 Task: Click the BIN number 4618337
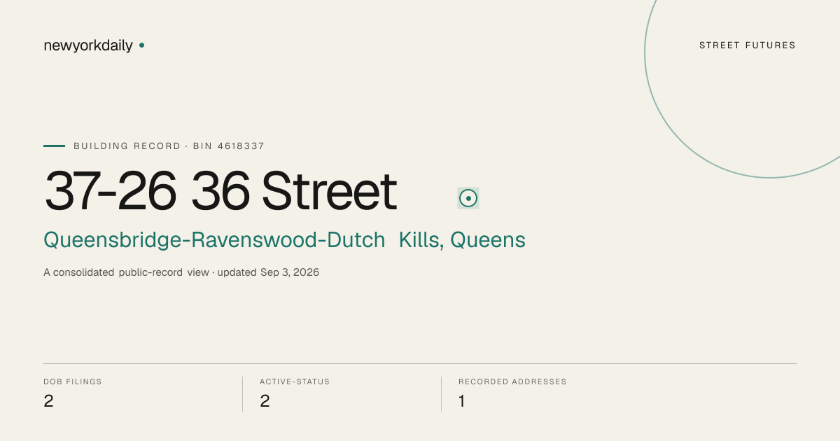(x=241, y=146)
